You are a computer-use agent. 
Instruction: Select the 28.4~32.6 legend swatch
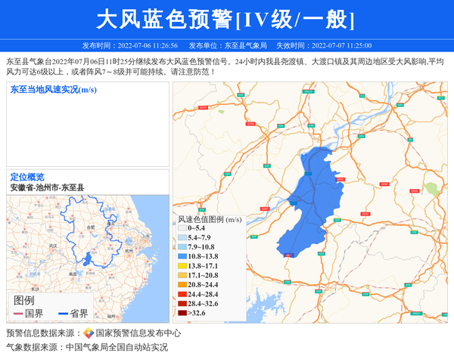point(182,304)
